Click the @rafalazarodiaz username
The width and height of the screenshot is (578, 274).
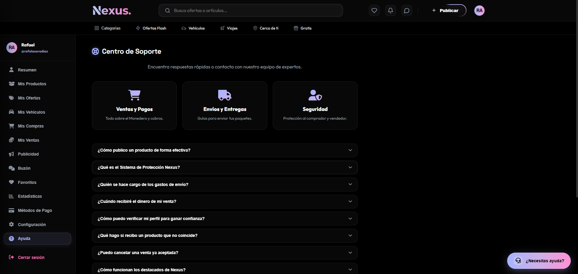point(35,51)
